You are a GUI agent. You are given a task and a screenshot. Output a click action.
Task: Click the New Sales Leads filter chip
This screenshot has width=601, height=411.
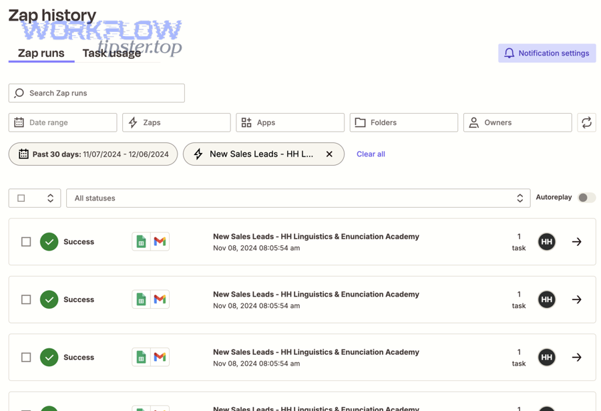[263, 154]
